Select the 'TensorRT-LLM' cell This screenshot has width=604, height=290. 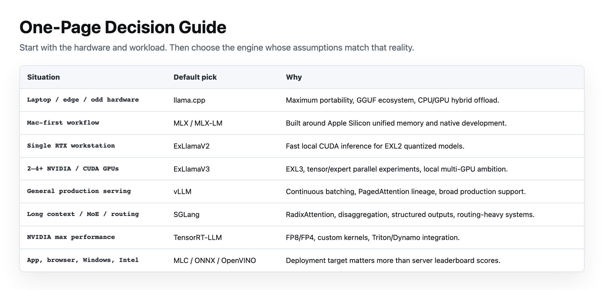pyautogui.click(x=198, y=237)
